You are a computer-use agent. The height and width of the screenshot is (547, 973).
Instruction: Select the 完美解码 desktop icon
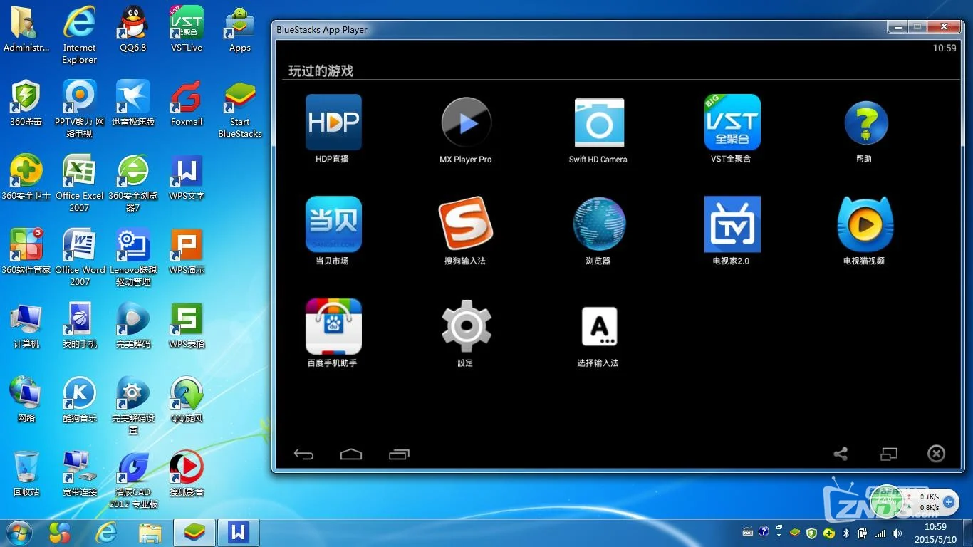point(133,325)
